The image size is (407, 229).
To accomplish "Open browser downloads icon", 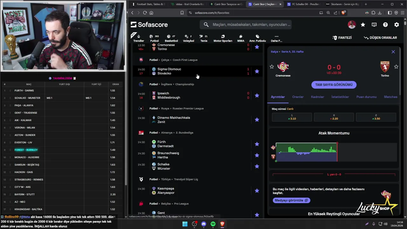I will tap(380, 13).
